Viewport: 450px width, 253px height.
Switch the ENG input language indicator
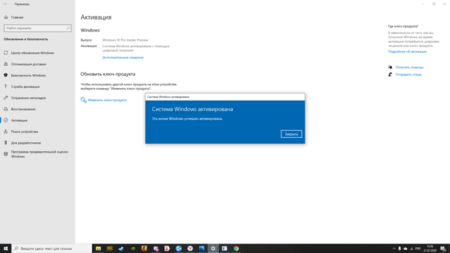point(418,249)
